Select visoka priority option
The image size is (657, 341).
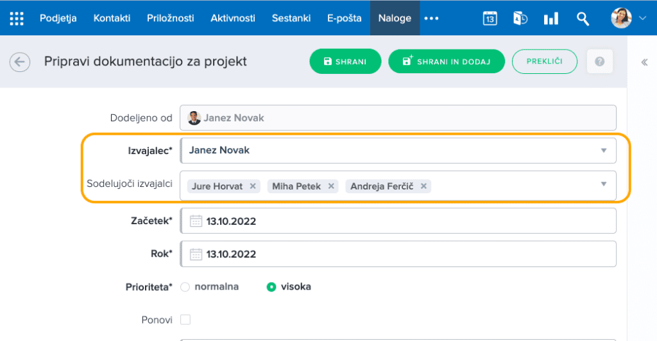271,287
